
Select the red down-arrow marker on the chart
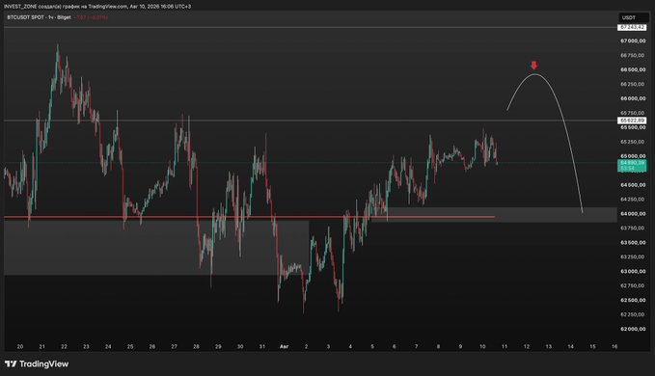click(x=533, y=66)
